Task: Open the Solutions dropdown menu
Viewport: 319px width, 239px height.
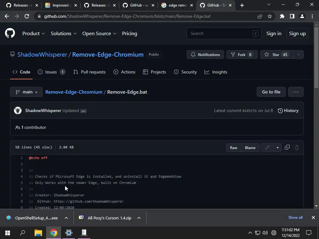Action: (x=64, y=34)
